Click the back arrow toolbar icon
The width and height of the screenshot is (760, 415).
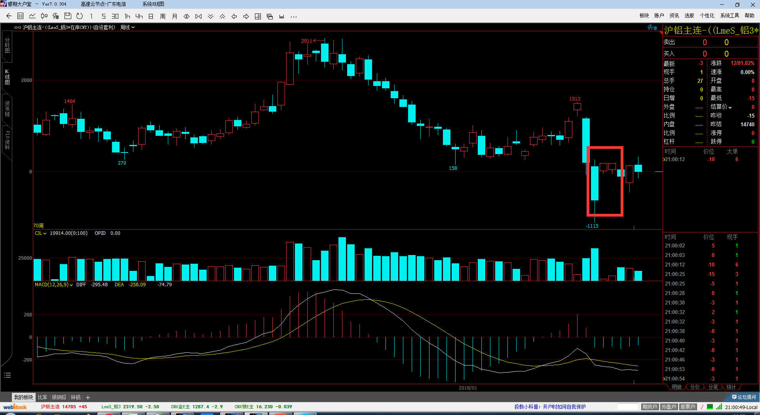[x=9, y=16]
